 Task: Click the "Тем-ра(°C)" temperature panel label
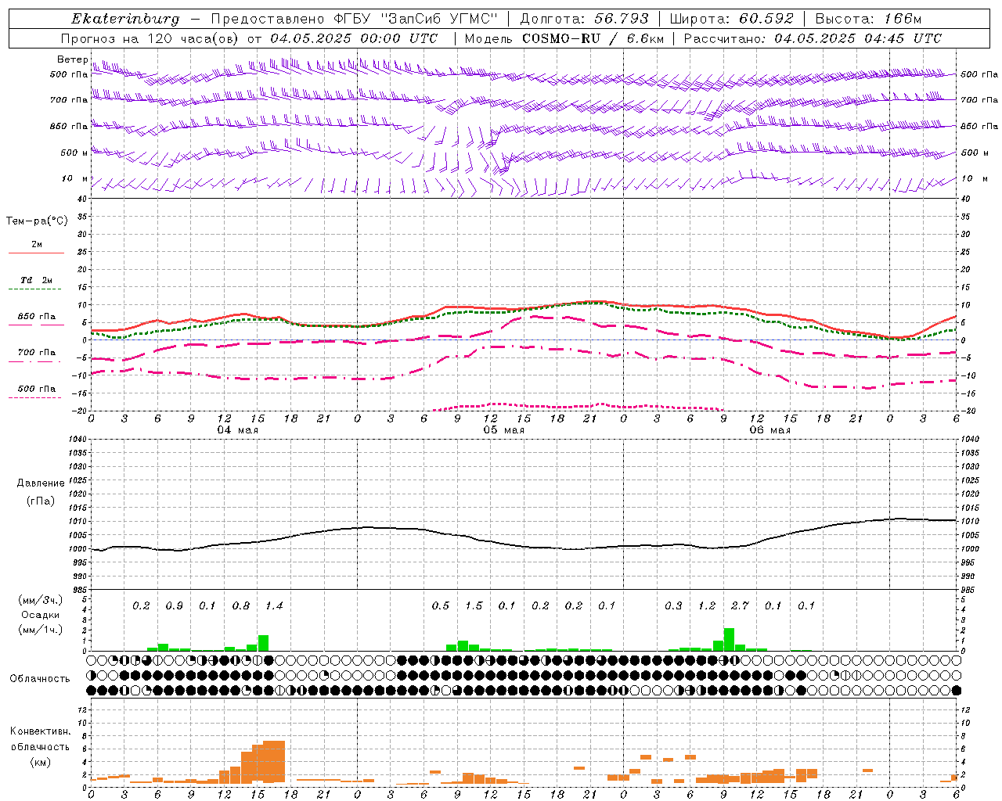pos(37,221)
